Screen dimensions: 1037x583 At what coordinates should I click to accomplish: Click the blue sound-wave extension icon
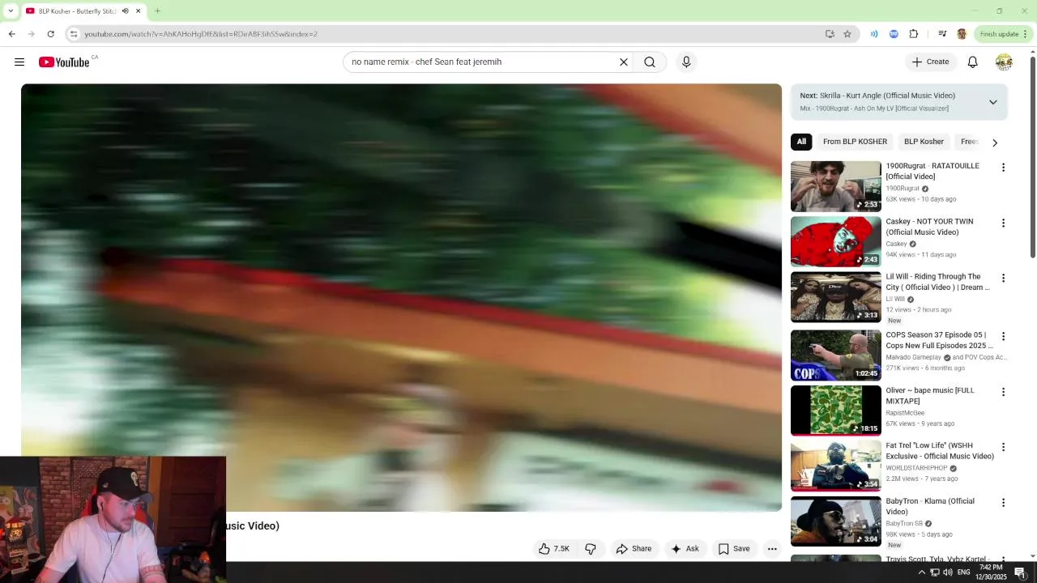pos(874,34)
